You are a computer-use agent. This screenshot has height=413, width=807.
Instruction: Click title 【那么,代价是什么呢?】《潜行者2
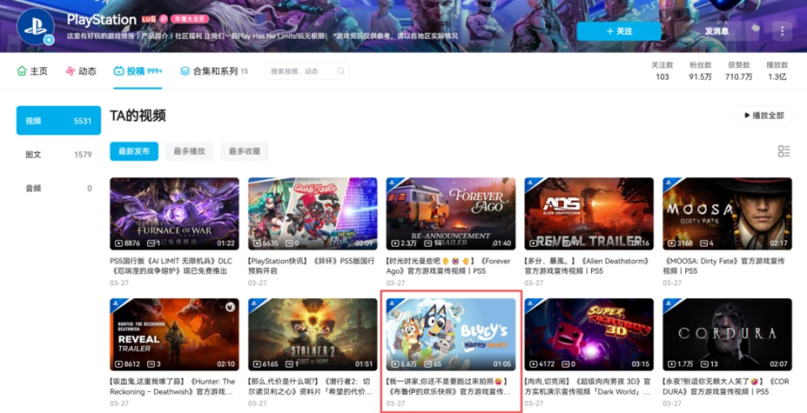tap(310, 387)
